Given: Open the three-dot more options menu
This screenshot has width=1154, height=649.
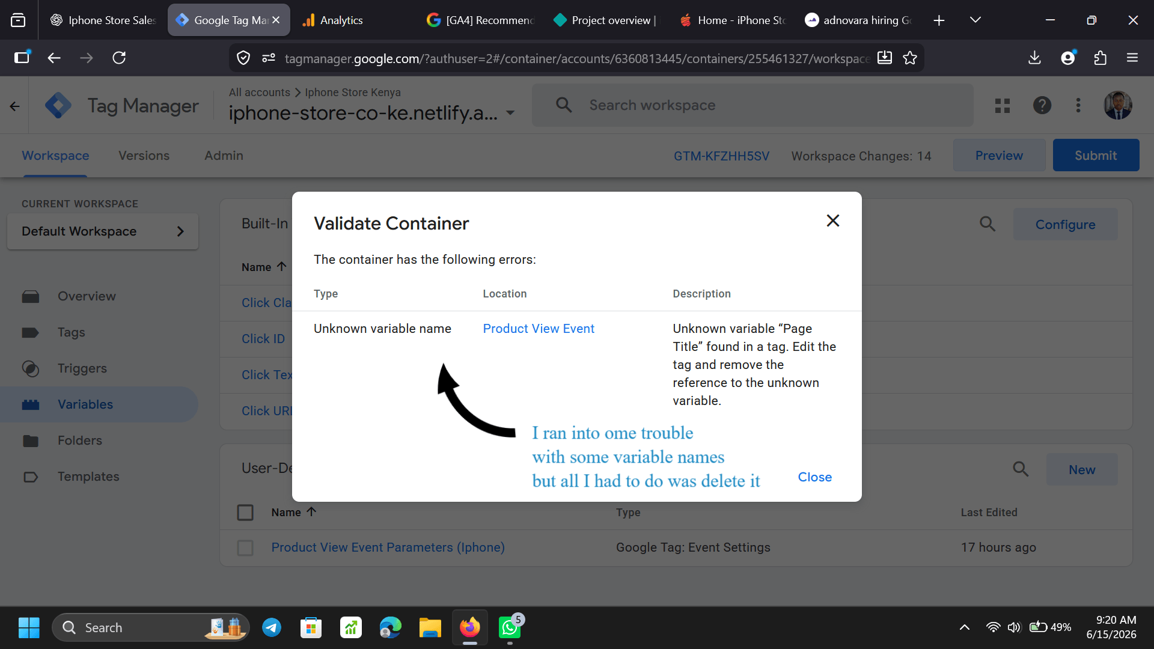Looking at the screenshot, I should click(x=1078, y=106).
